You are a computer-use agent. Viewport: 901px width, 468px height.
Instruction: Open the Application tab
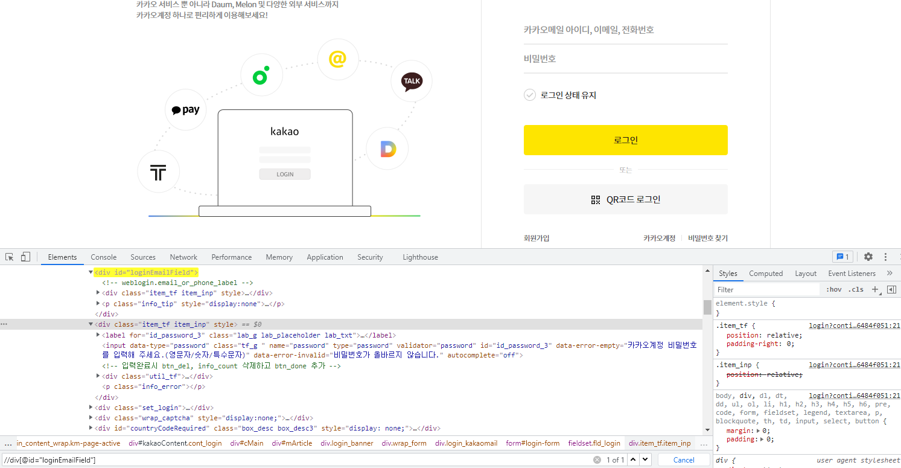(x=325, y=257)
